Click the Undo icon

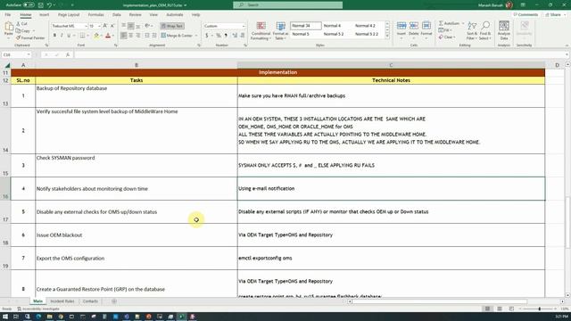click(49, 5)
